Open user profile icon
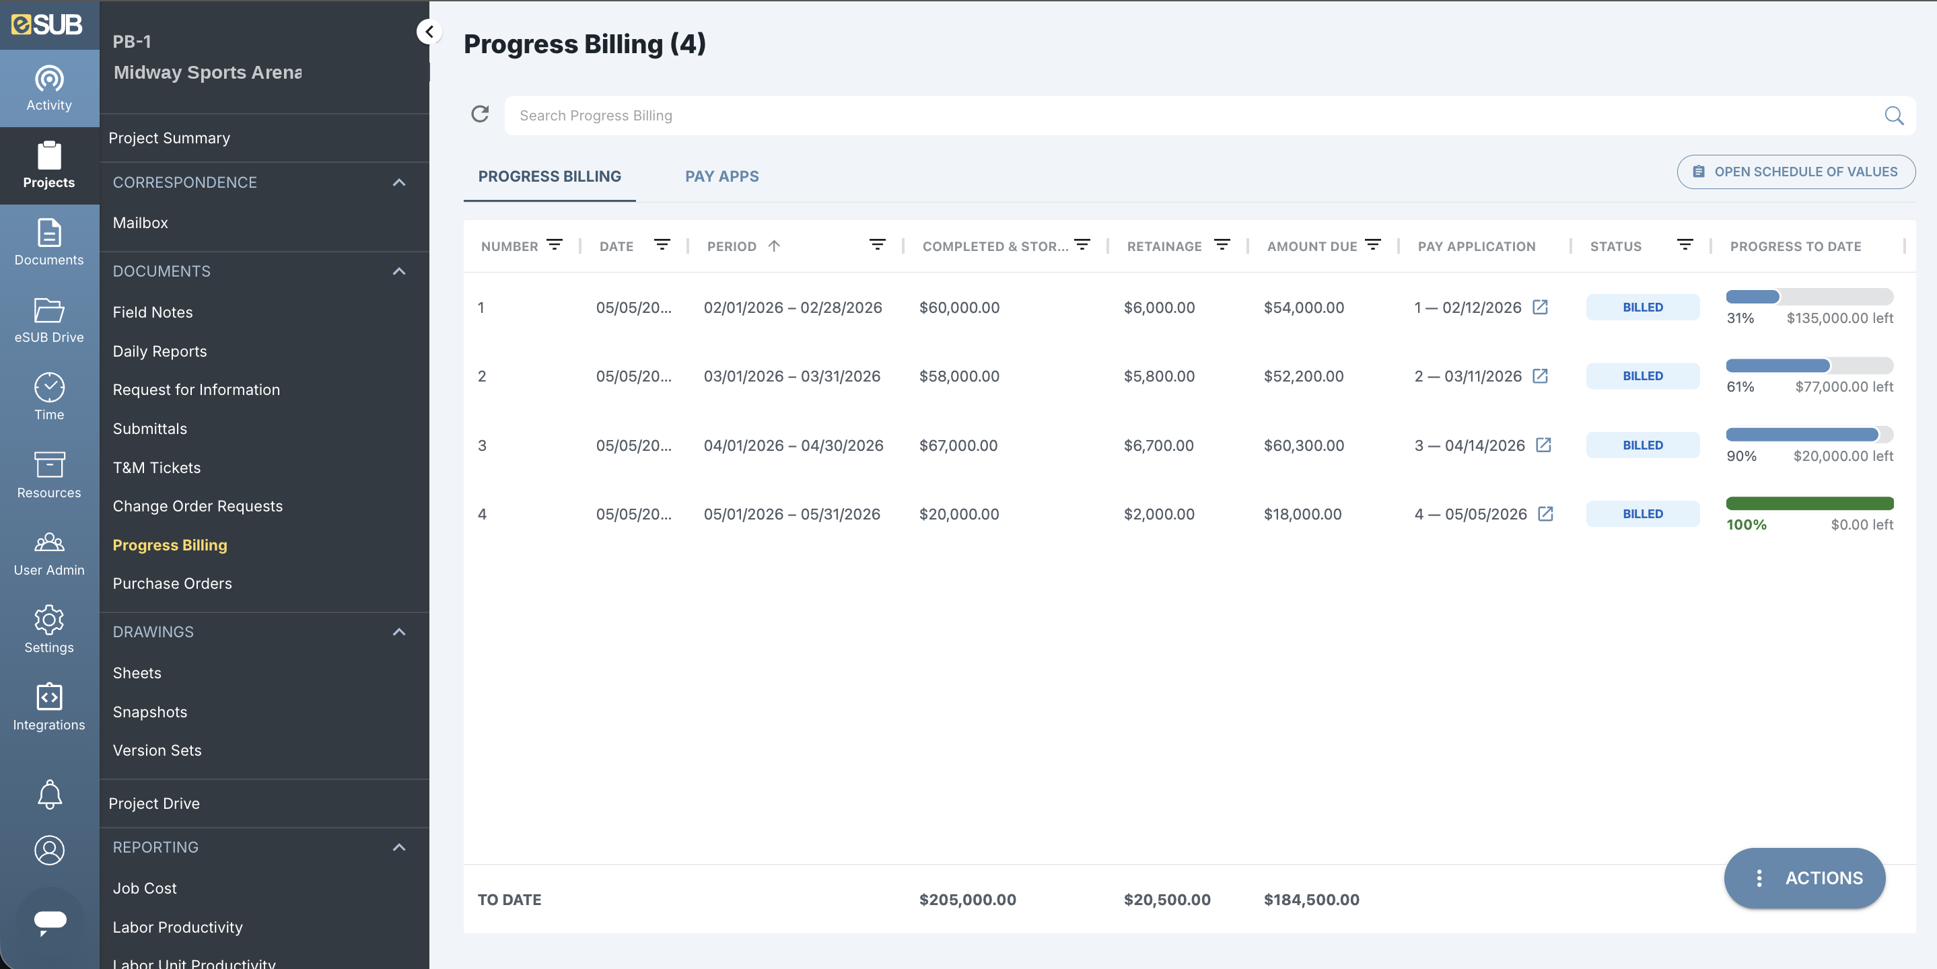Image resolution: width=1937 pixels, height=969 pixels. (x=50, y=850)
